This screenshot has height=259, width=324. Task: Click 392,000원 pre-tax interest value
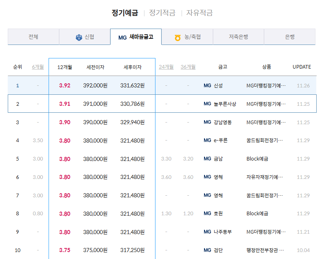95,85
